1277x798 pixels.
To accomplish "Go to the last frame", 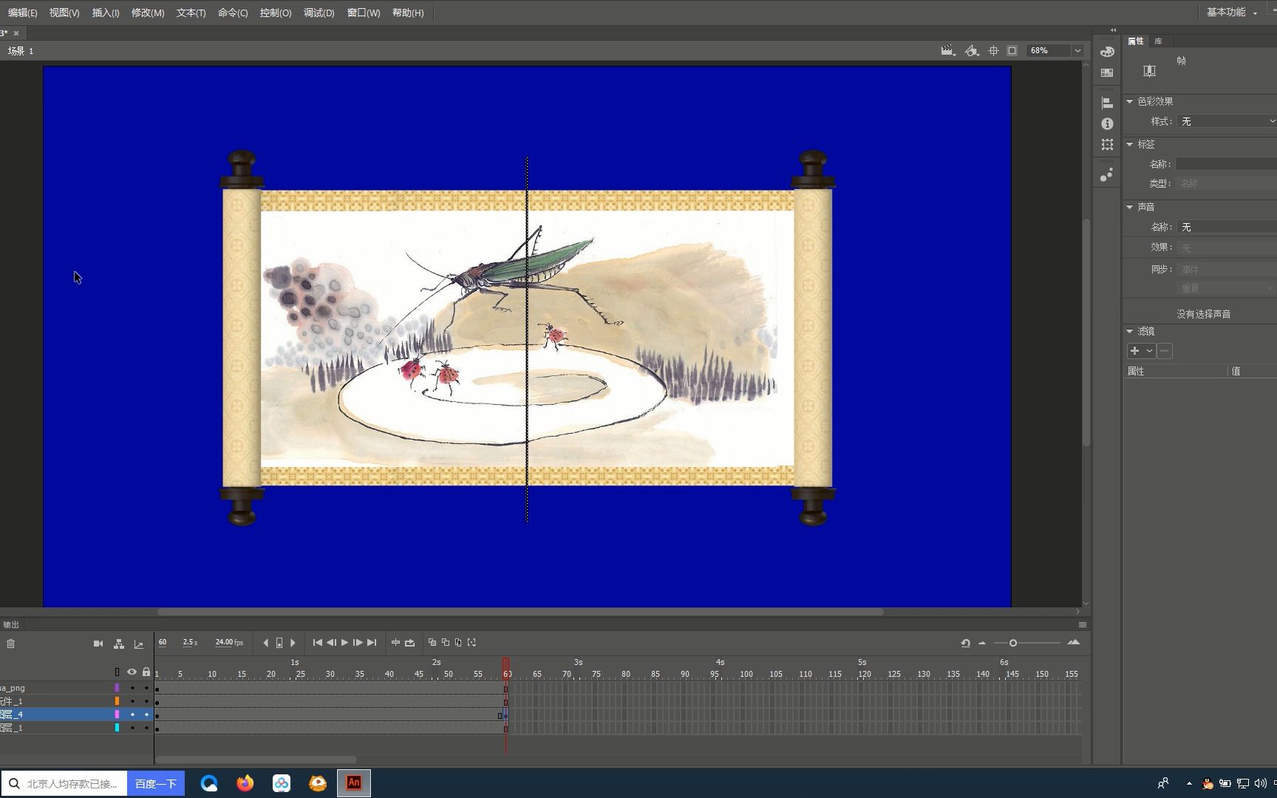I will [x=372, y=643].
